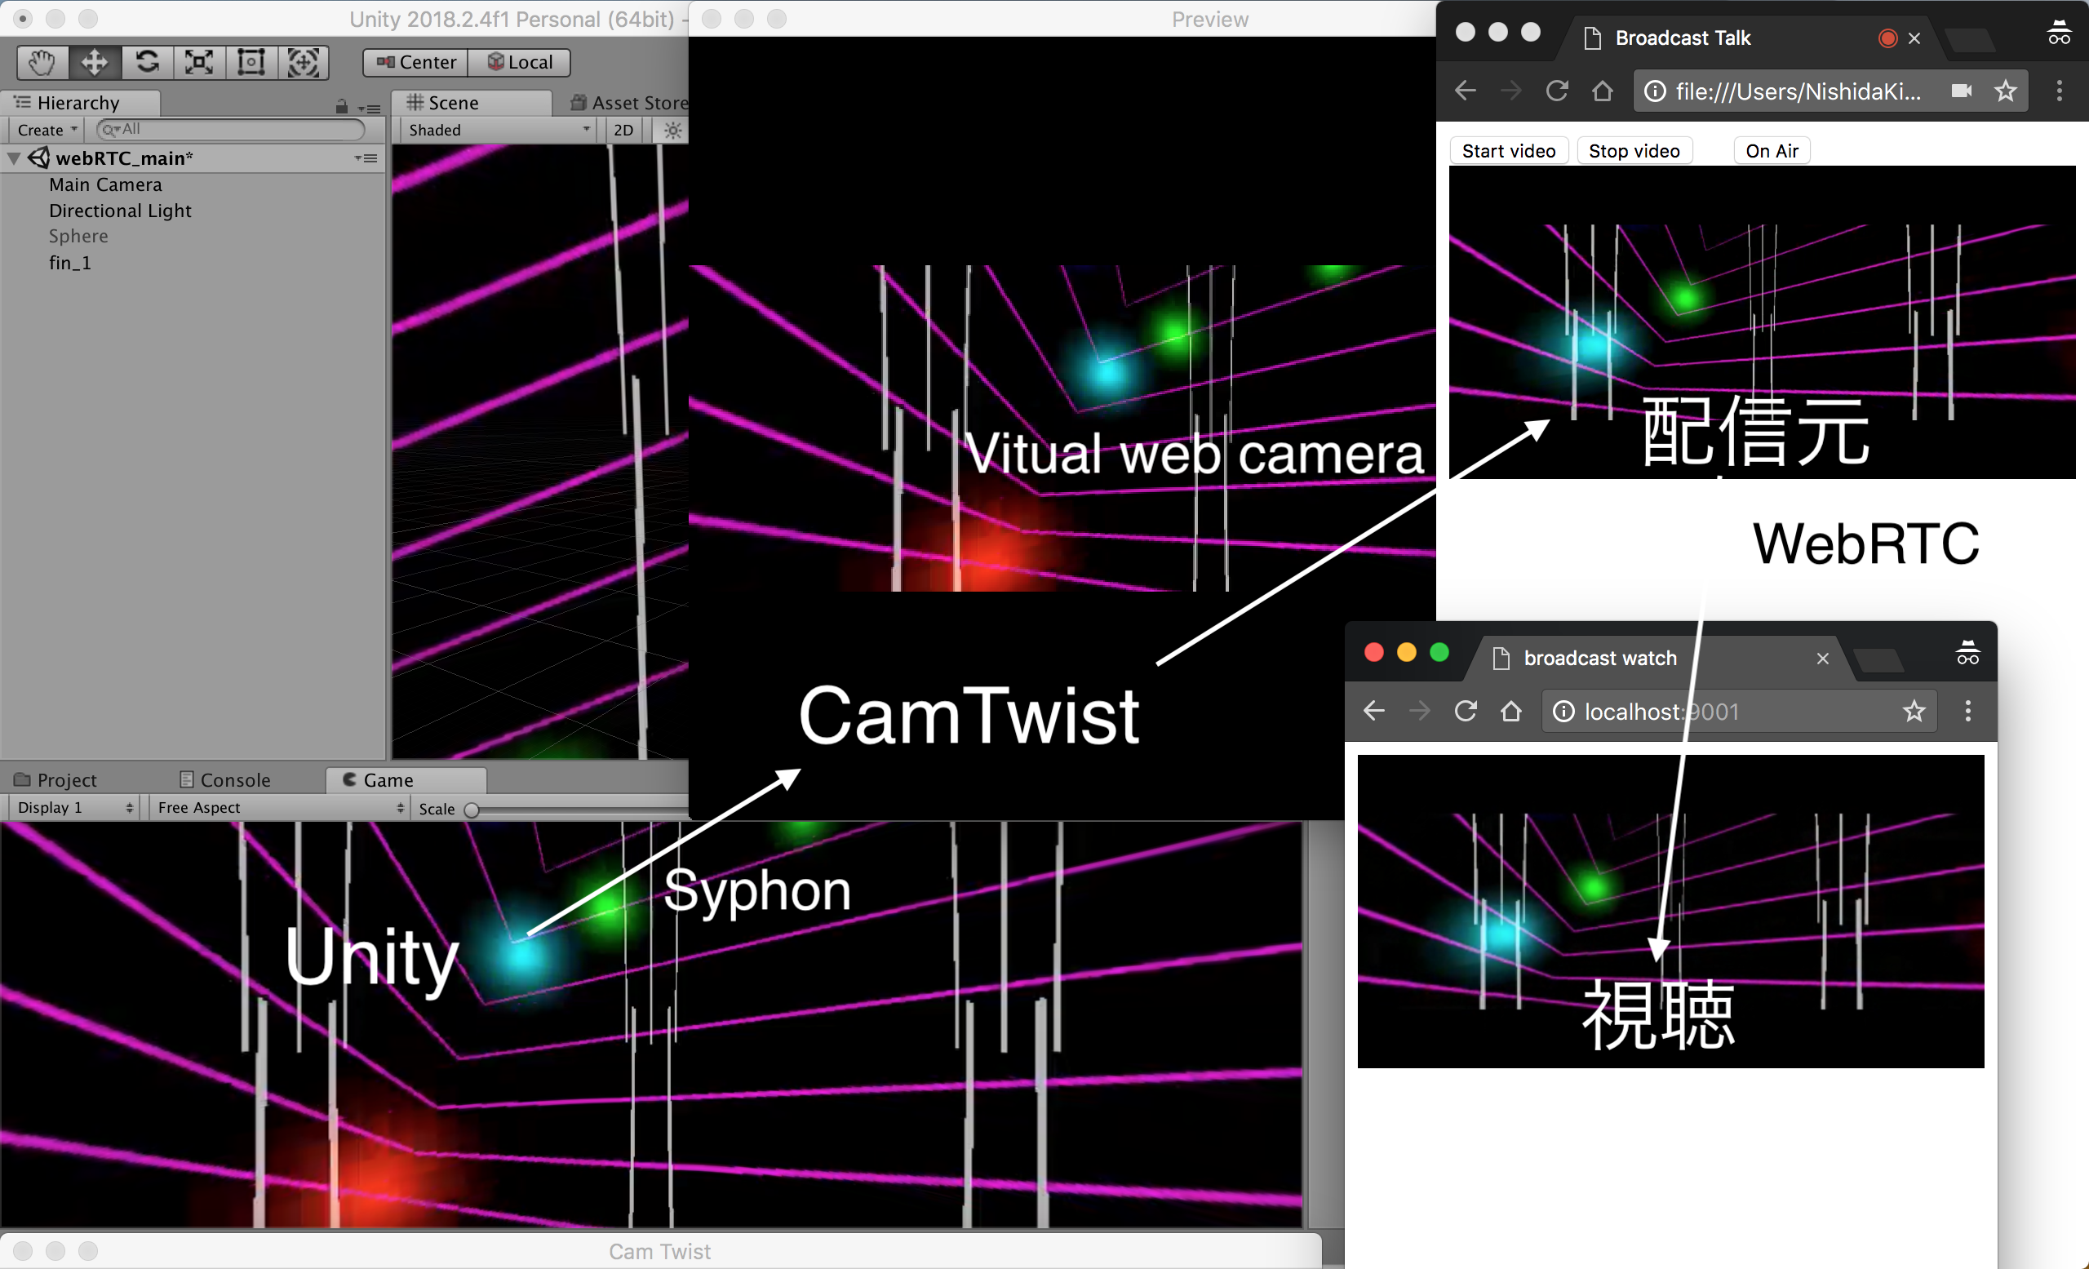Screen dimensions: 2089x1269
Task: Collapse the webRTC_main hierarchy tree
Action: [14, 158]
